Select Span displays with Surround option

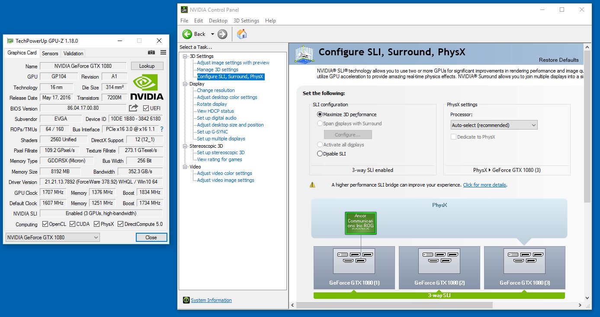point(320,124)
